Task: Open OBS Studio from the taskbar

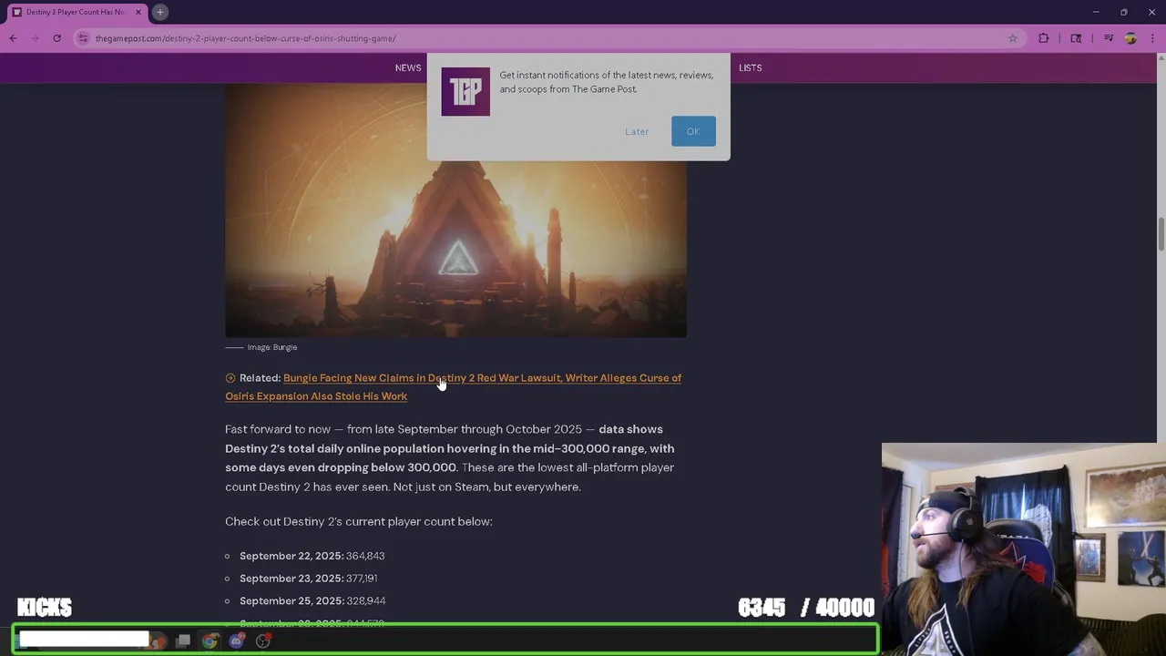Action: tap(263, 641)
